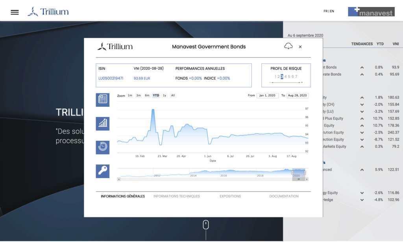Click the VNI value 240.37
This screenshot has width=403, height=242.
point(394,132)
